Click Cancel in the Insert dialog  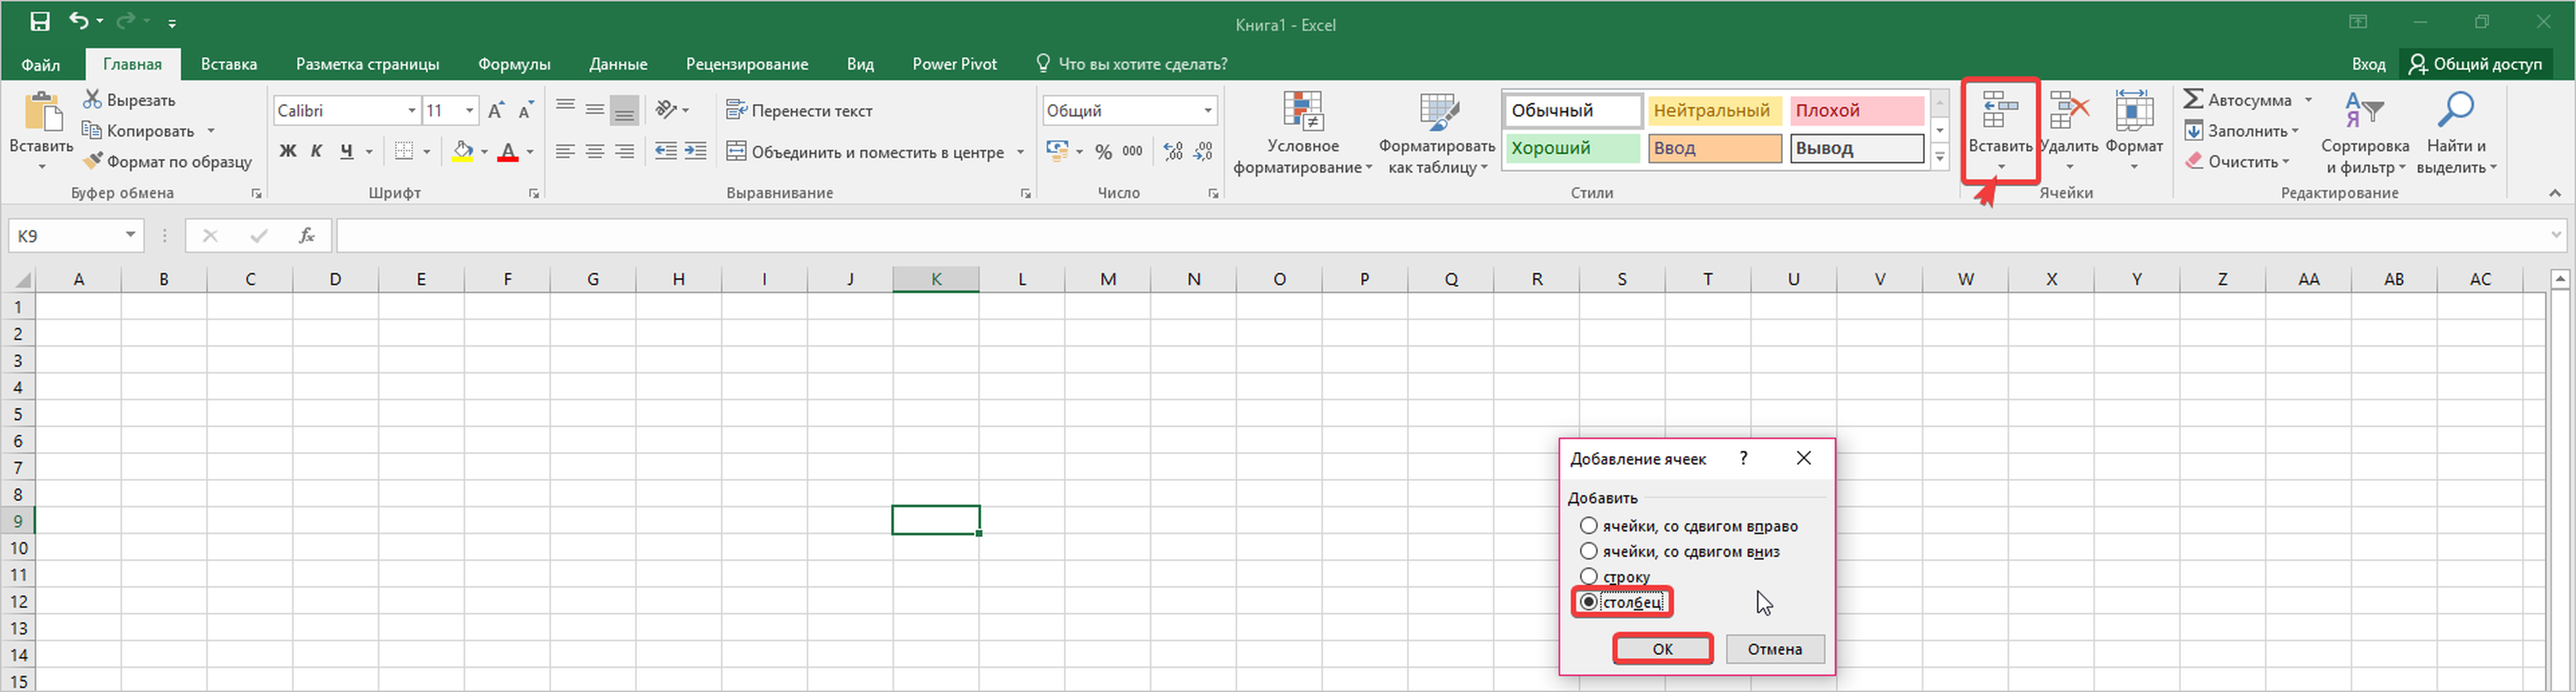point(1774,649)
